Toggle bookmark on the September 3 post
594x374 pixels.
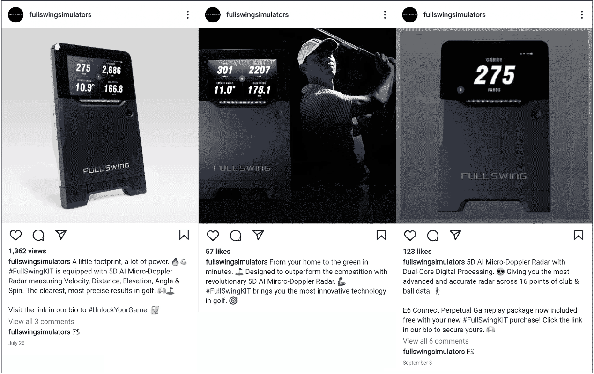point(579,235)
